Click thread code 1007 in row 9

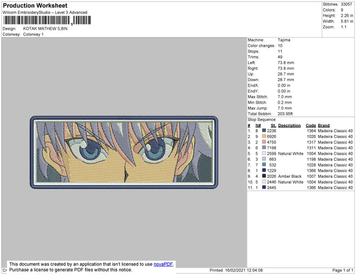click(311, 176)
